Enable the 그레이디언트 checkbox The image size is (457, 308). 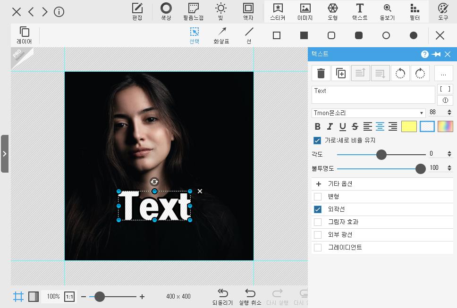(x=318, y=248)
